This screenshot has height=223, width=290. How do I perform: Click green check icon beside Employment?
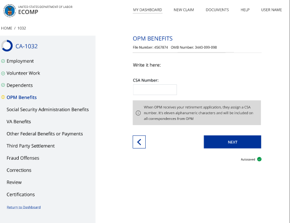pos(3,61)
